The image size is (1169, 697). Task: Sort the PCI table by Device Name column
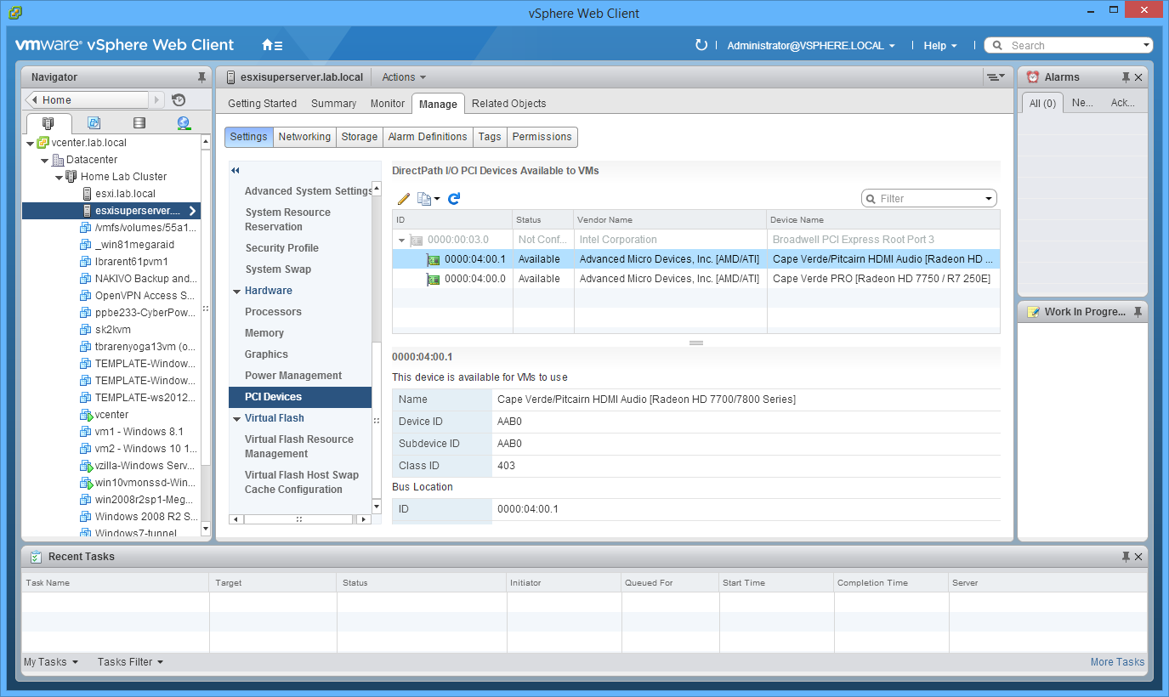[883, 220]
